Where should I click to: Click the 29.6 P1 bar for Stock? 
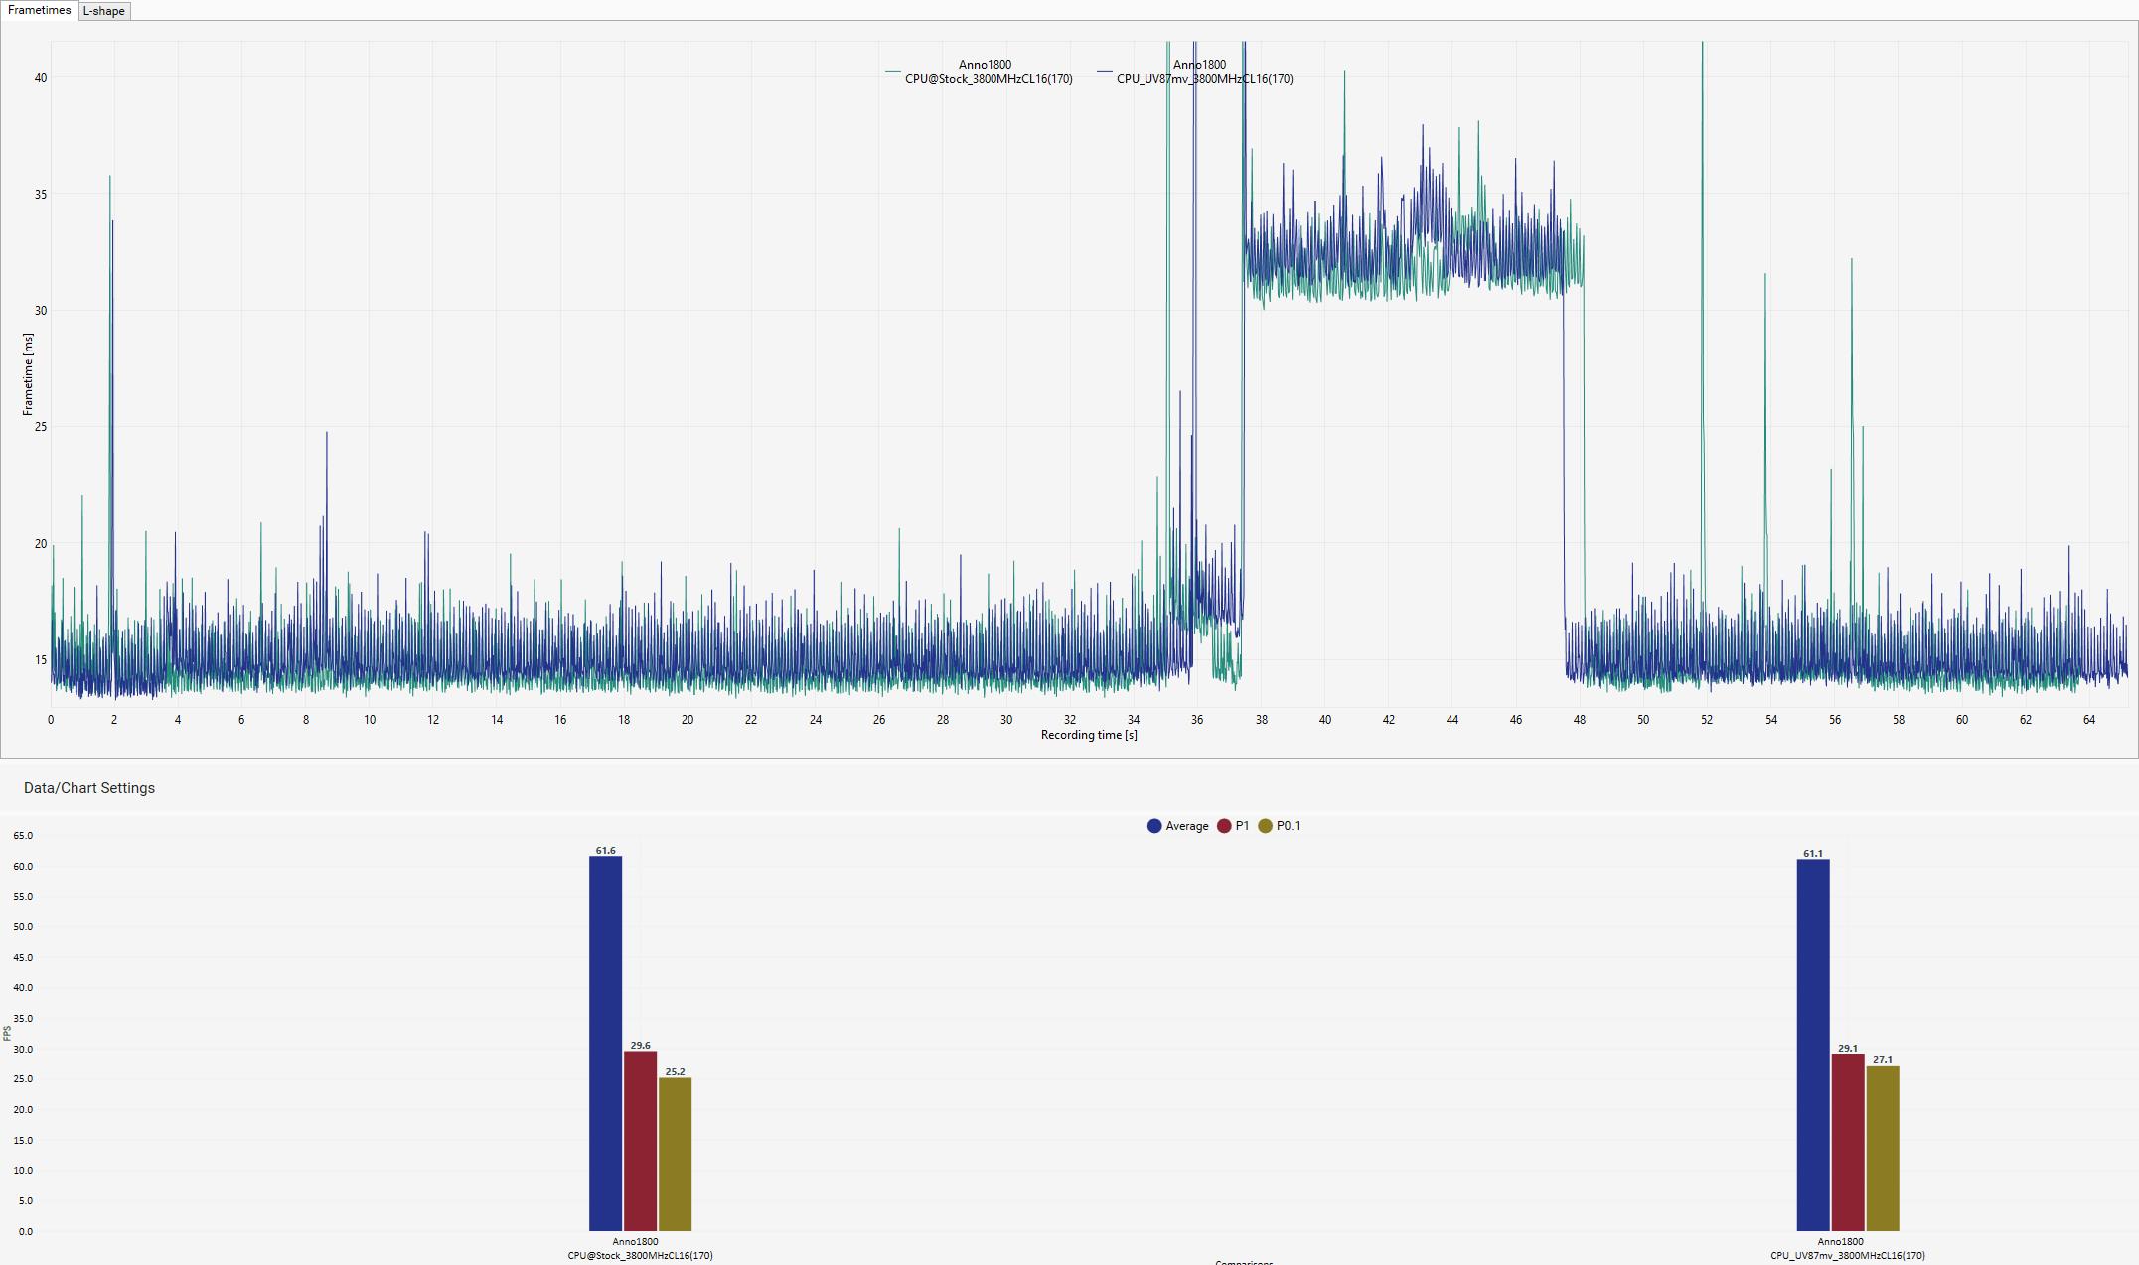640,1140
